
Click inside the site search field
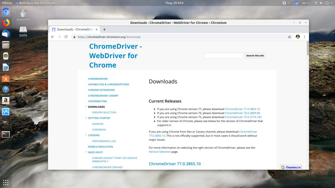224,55
